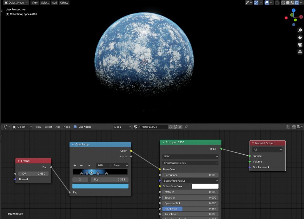Add a color stop with plus icon

coord(75,165)
